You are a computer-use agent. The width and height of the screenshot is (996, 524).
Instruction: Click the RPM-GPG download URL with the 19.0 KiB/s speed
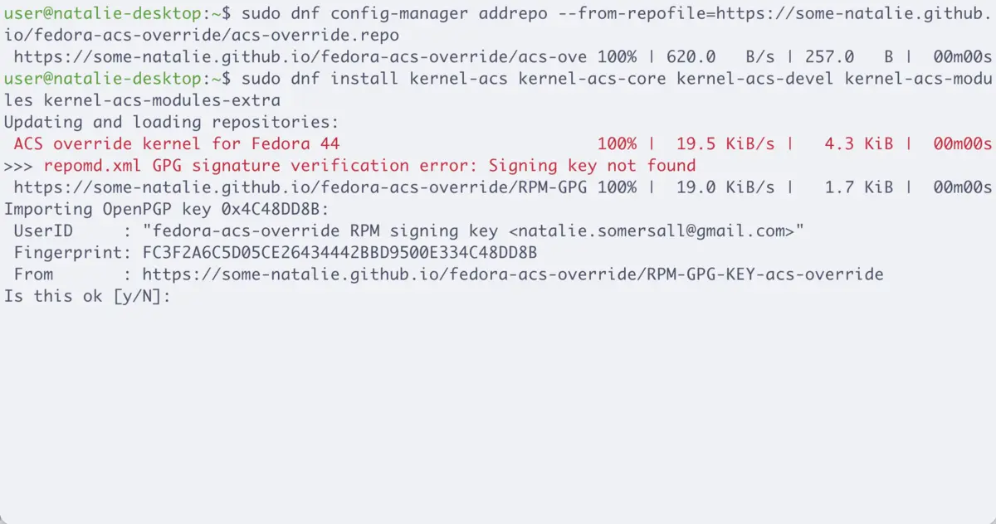pos(300,187)
